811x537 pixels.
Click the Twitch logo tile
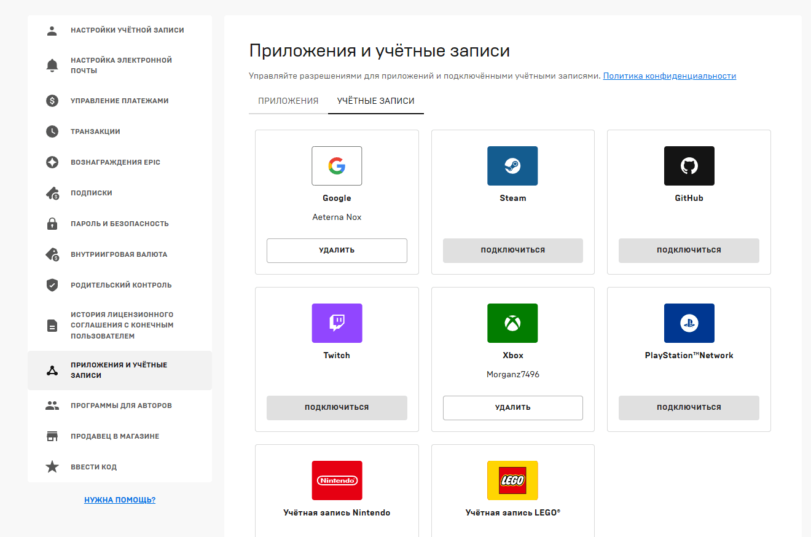coord(337,323)
